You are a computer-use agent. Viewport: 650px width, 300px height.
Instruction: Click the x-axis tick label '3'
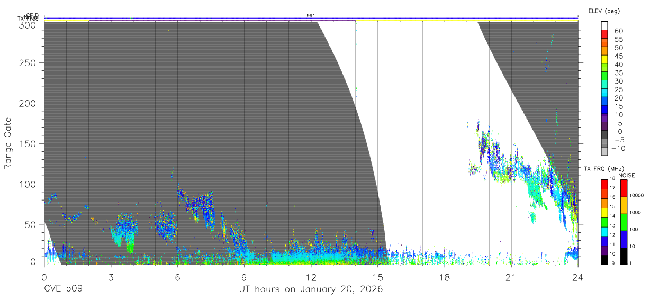111,276
